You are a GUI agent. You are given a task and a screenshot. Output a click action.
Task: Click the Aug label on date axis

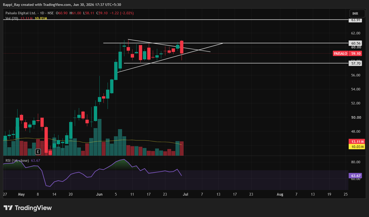(x=280, y=194)
